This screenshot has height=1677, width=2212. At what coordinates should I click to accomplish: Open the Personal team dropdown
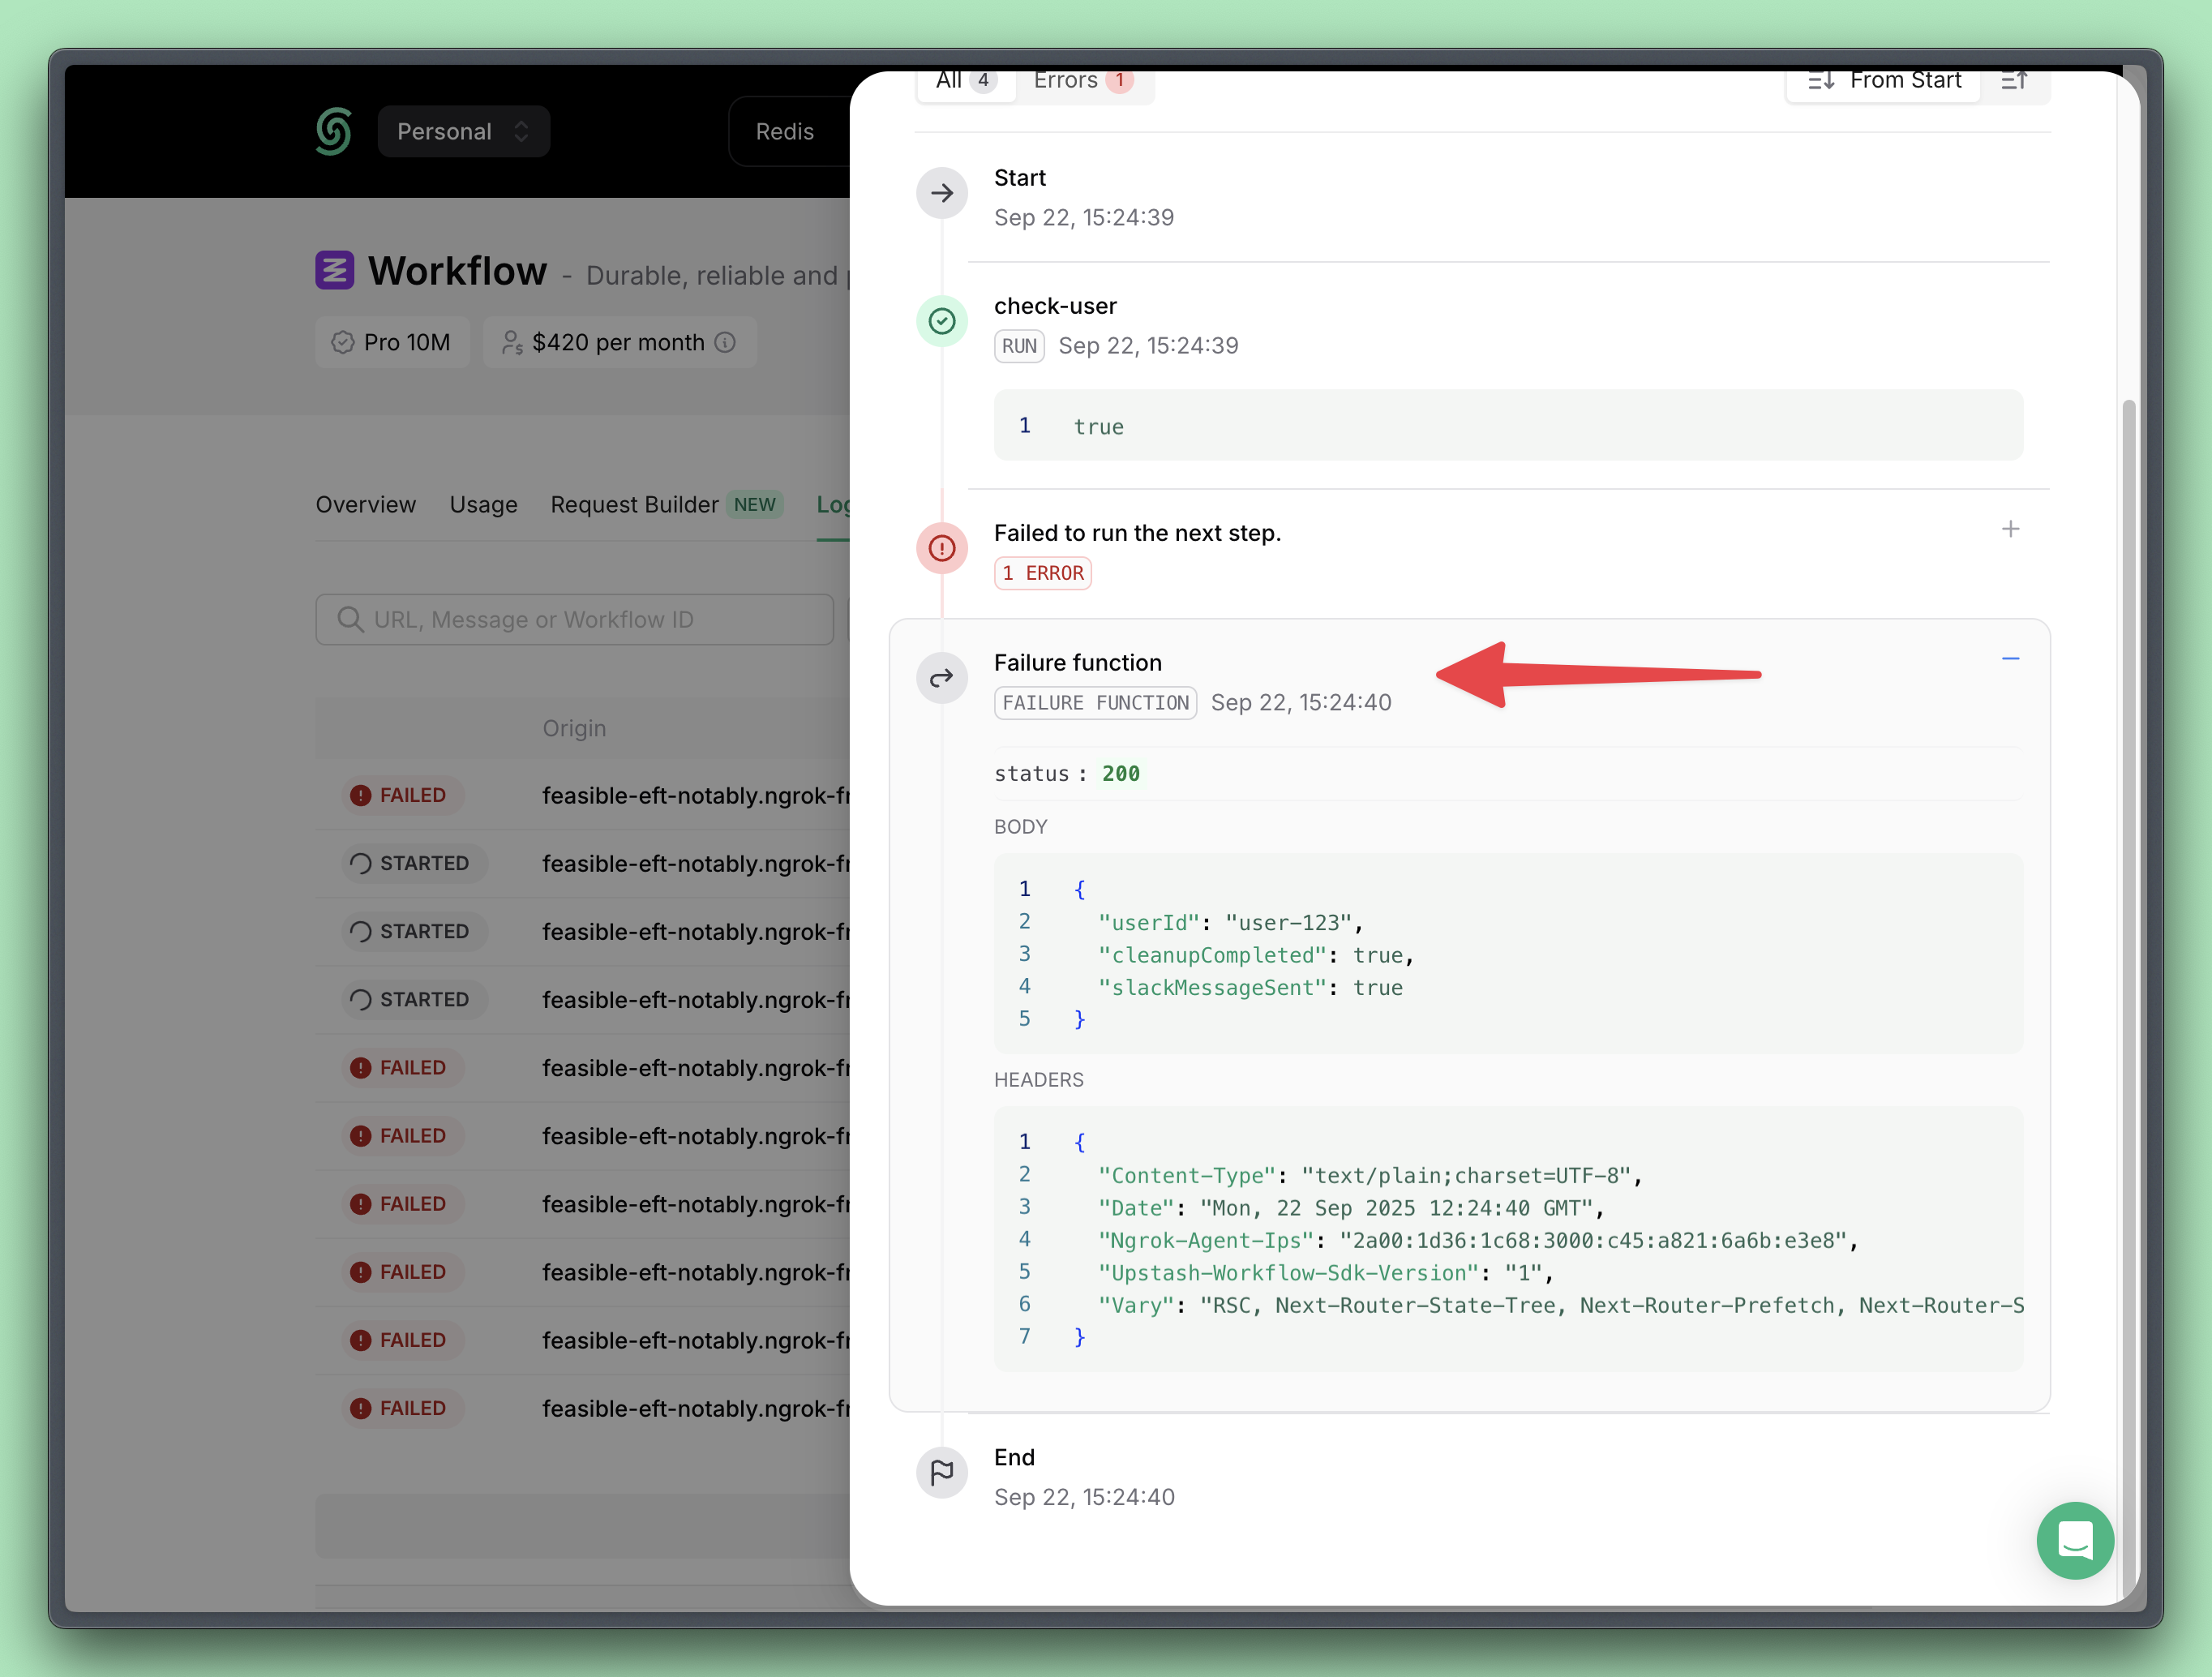[463, 132]
